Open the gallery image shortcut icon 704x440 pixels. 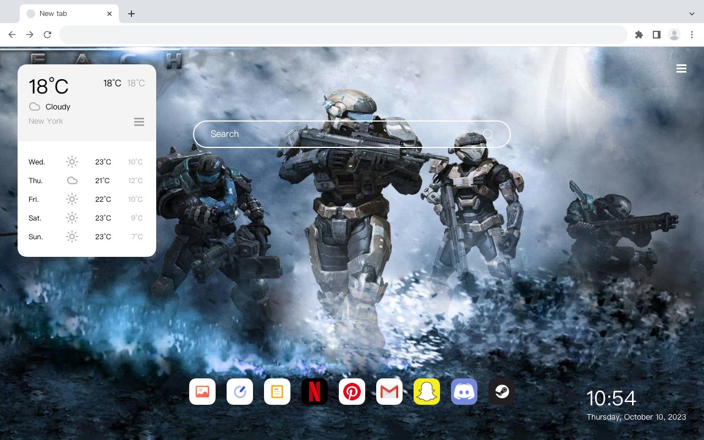(202, 392)
